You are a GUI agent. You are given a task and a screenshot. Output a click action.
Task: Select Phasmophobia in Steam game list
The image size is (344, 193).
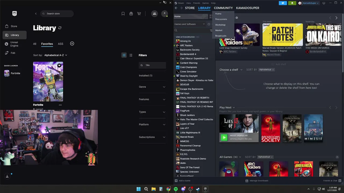(x=188, y=150)
